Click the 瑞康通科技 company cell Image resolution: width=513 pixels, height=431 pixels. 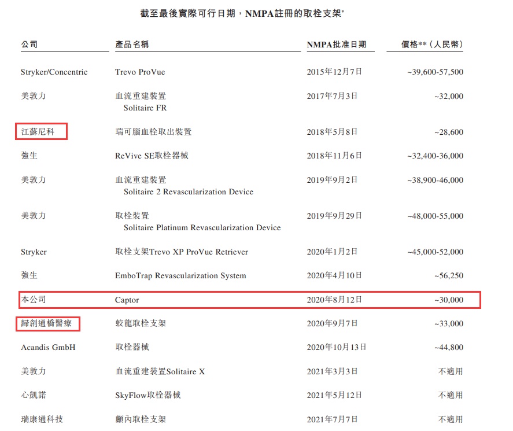pos(42,419)
